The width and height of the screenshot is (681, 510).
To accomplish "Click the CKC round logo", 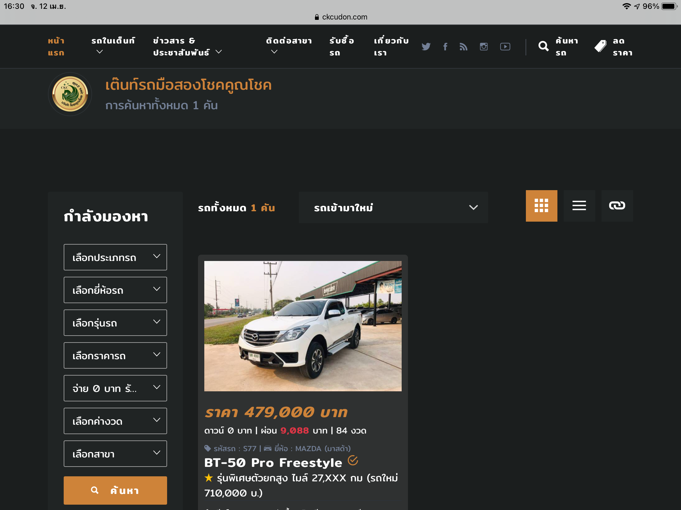I will (x=70, y=94).
